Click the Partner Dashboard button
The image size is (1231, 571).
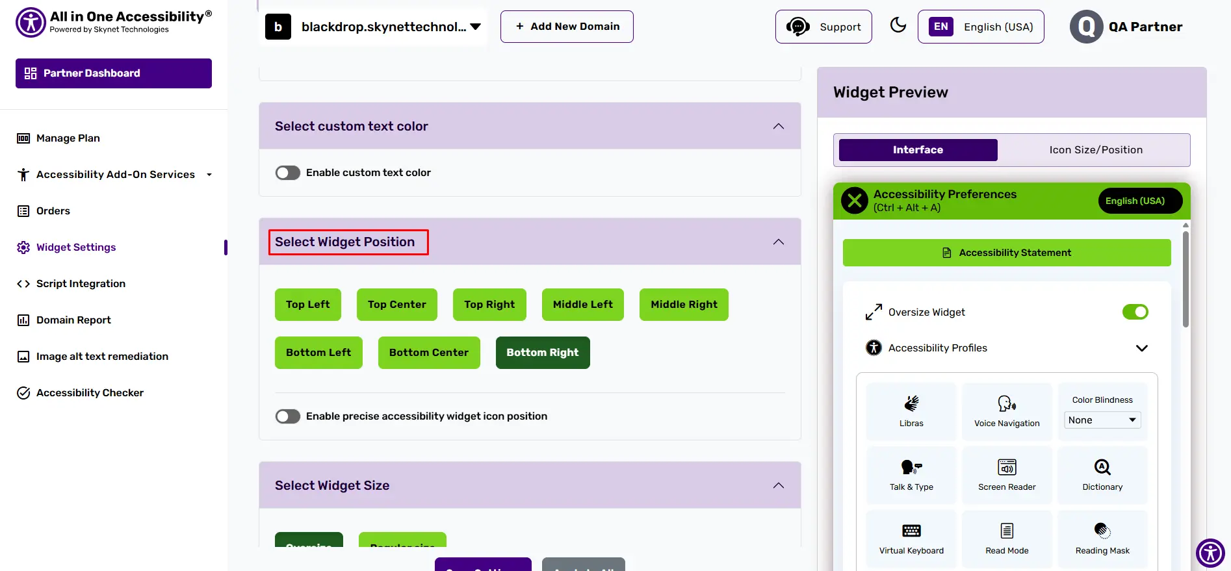[114, 73]
